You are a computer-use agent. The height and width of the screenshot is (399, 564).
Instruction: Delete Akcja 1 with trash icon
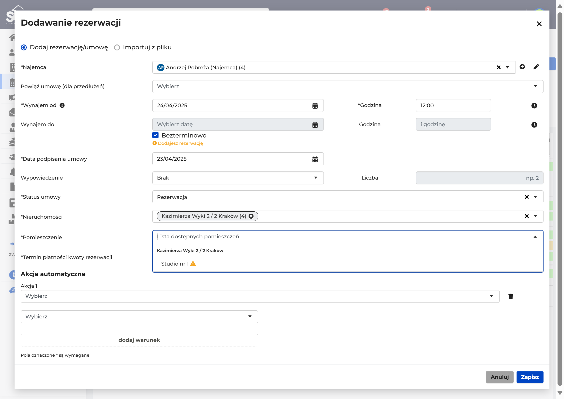tap(511, 297)
